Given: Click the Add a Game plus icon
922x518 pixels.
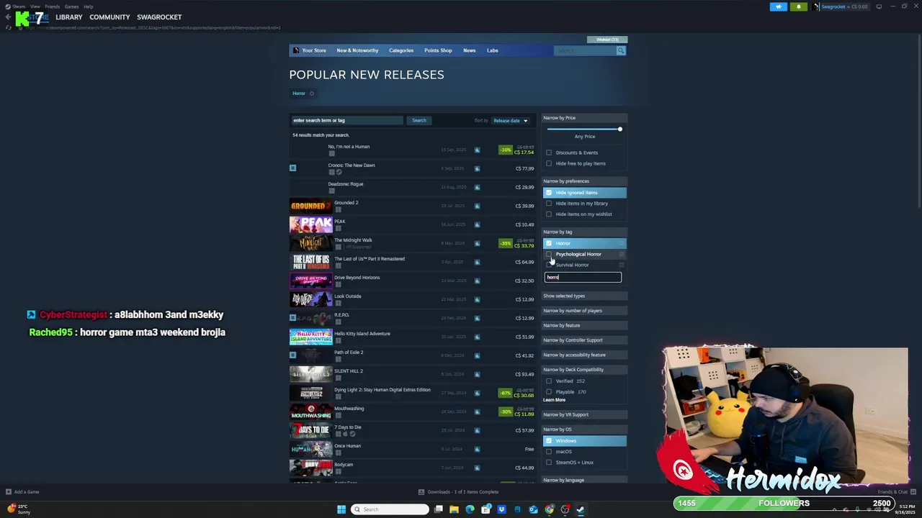Looking at the screenshot, I should pyautogui.click(x=9, y=492).
